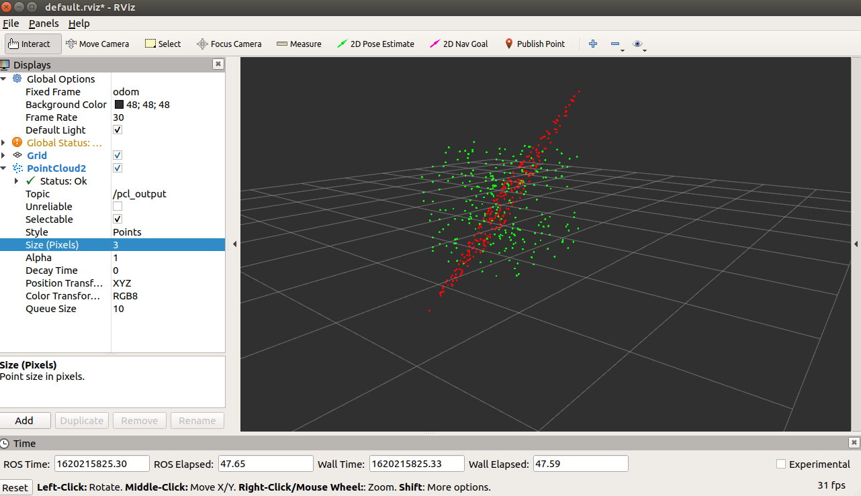The image size is (861, 496).
Task: Choose the Select tool
Action: (x=163, y=44)
